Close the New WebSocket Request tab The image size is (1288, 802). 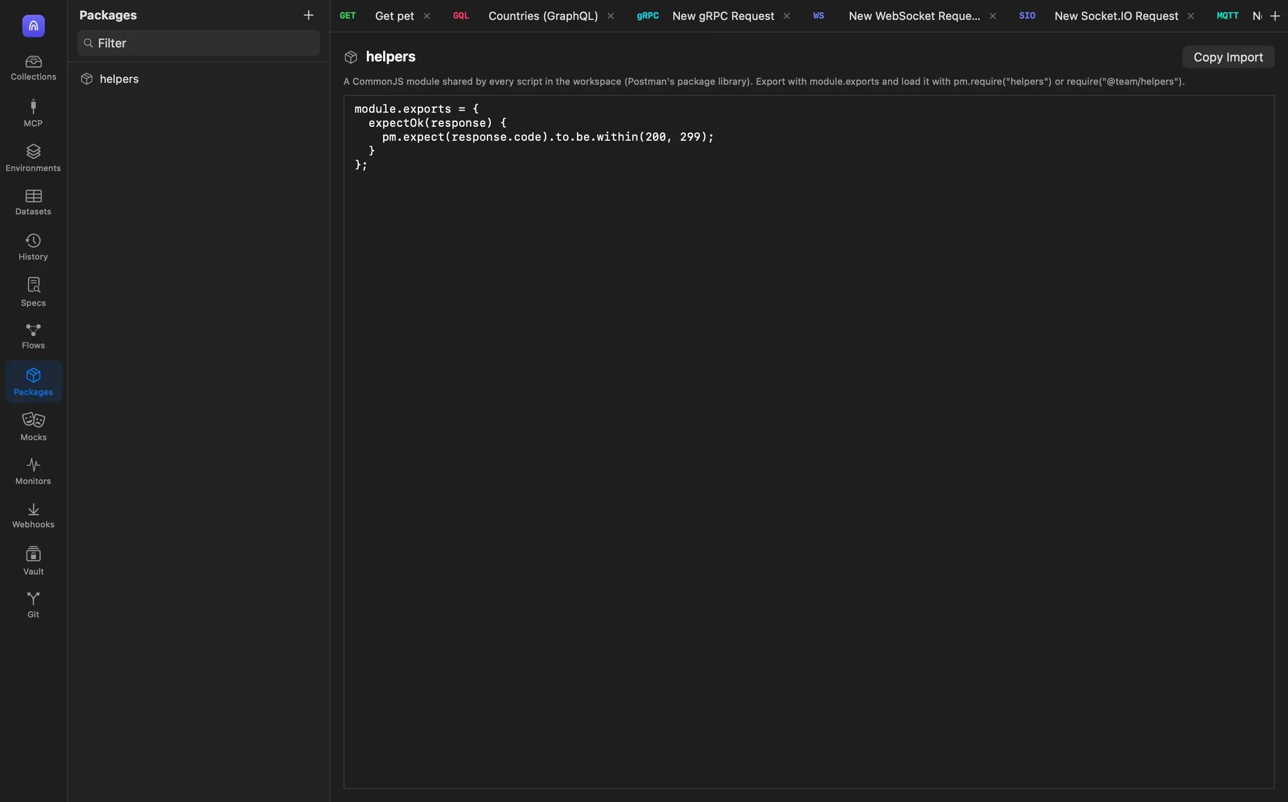coord(992,16)
